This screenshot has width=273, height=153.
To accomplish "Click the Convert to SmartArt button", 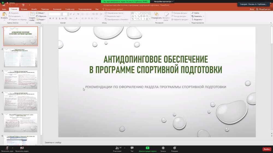I will [116, 20].
